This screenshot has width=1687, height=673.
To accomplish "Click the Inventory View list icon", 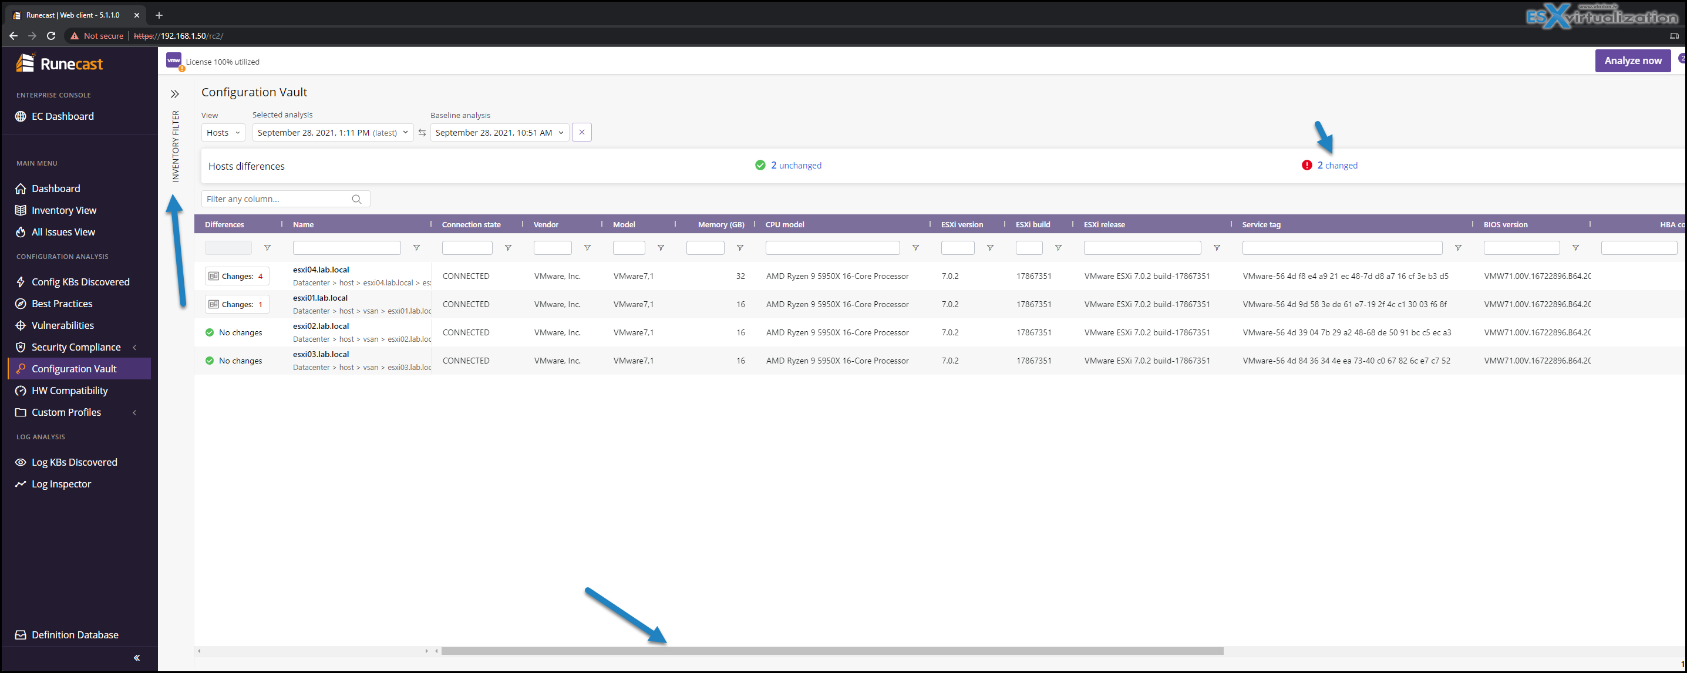I will (x=21, y=210).
